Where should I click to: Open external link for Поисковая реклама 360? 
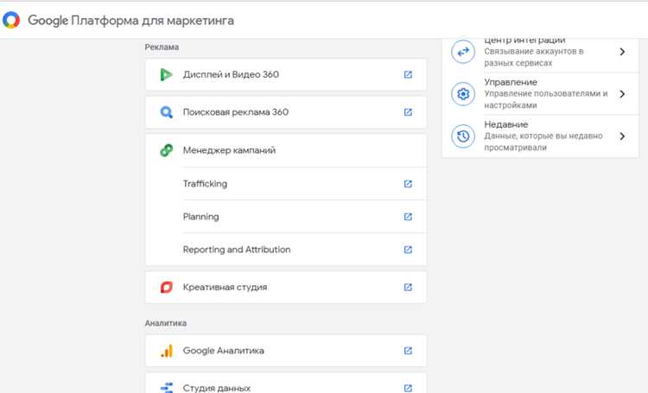pyautogui.click(x=408, y=112)
